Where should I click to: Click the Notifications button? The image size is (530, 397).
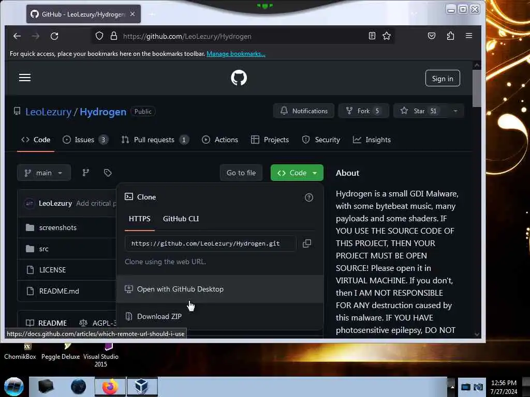click(x=303, y=111)
